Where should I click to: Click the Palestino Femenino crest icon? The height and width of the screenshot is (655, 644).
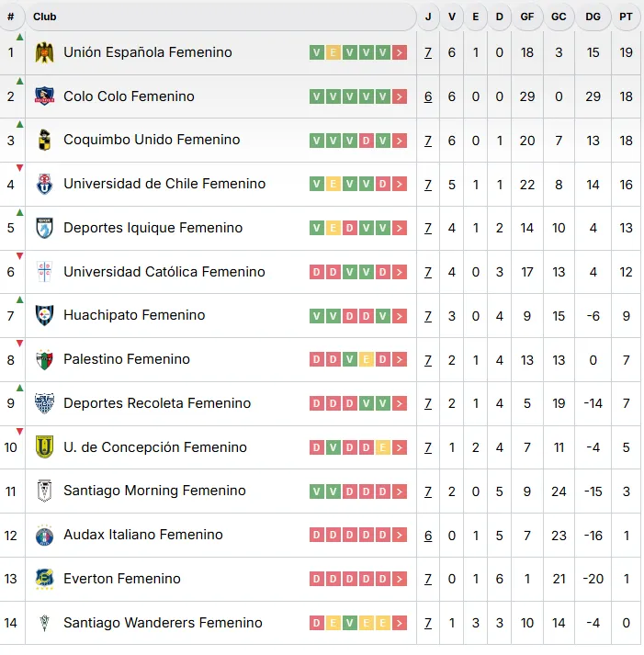[44, 360]
